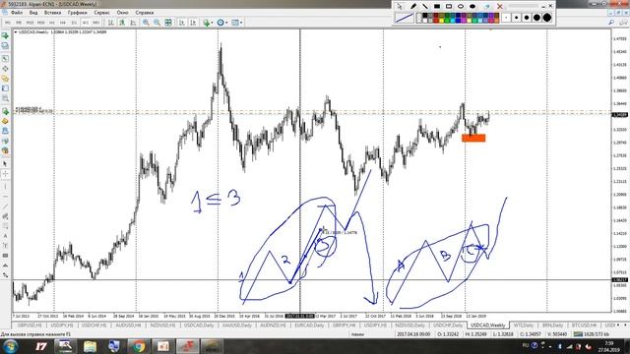Open the indicators list button
This screenshot has width=630, height=354.
(206, 23)
